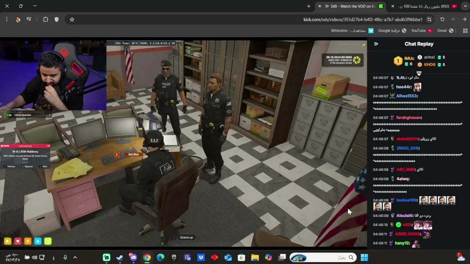Open Steam from the taskbar

click(120, 257)
